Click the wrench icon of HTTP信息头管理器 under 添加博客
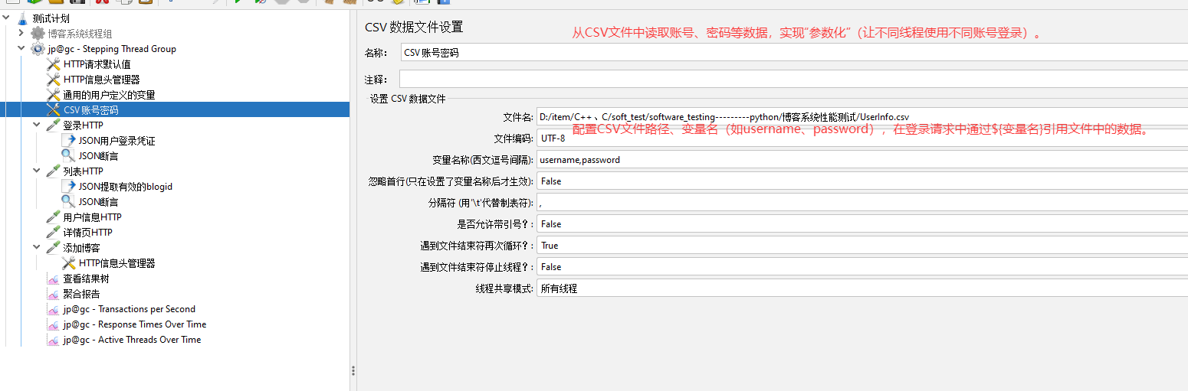The image size is (1188, 391). pos(69,263)
